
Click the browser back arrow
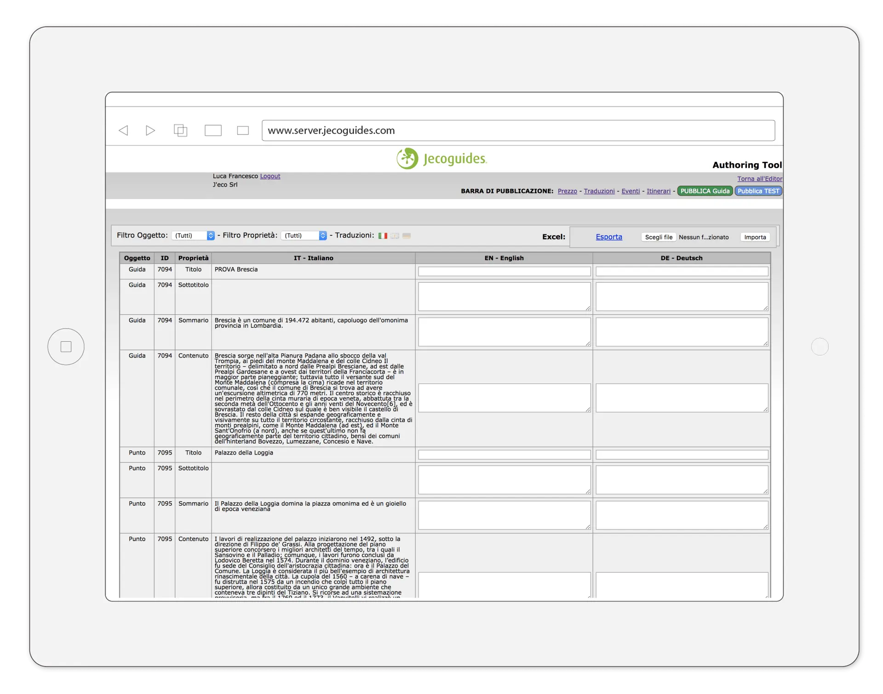pyautogui.click(x=123, y=131)
